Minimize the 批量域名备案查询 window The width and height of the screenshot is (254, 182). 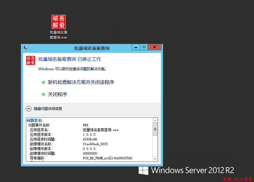[136, 47]
